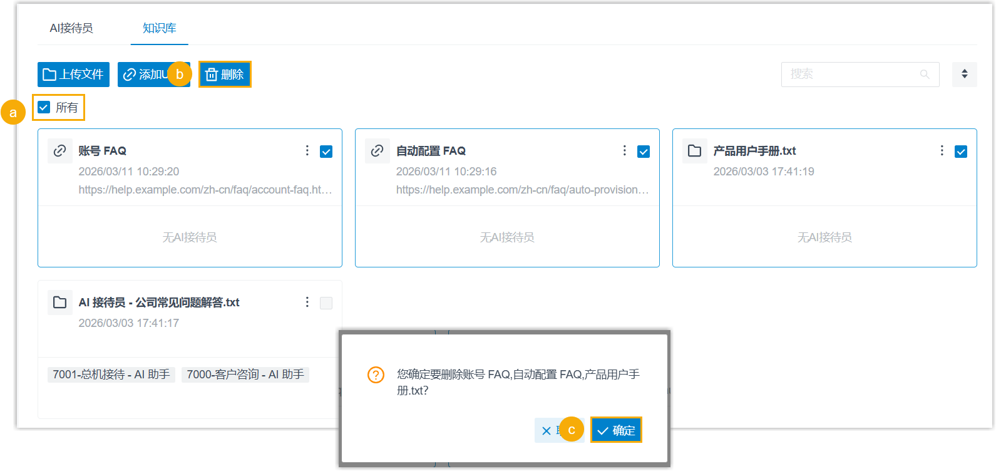Image resolution: width=996 pixels, height=471 pixels.
Task: Click the trash 删除 button
Action: pyautogui.click(x=225, y=75)
